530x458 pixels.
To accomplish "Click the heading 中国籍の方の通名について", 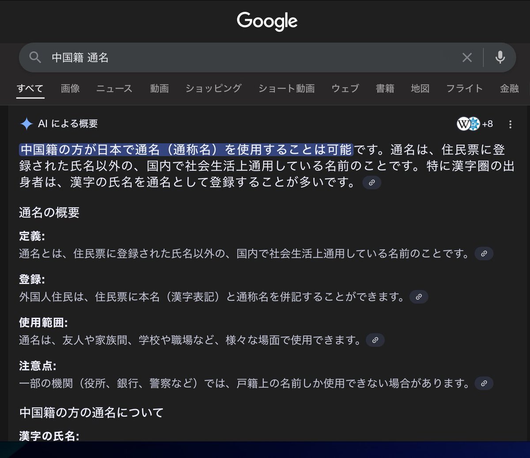I will [91, 412].
